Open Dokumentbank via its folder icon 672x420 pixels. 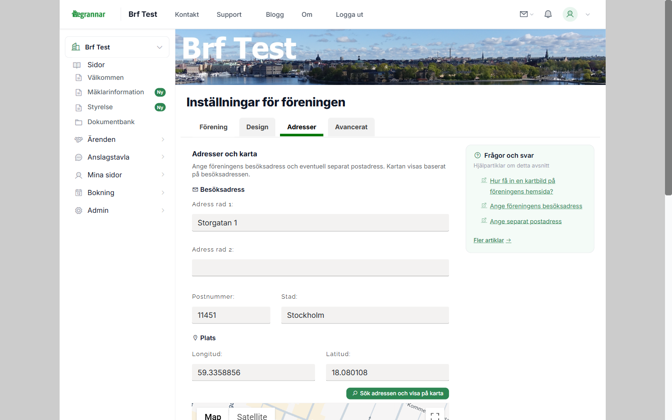(x=78, y=122)
